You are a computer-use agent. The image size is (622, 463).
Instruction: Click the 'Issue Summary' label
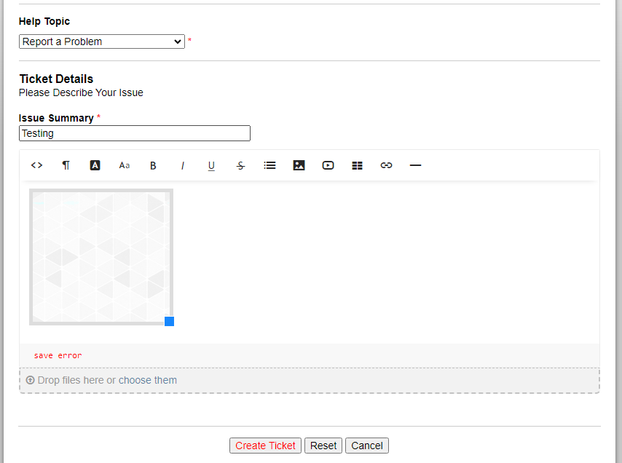tap(56, 118)
